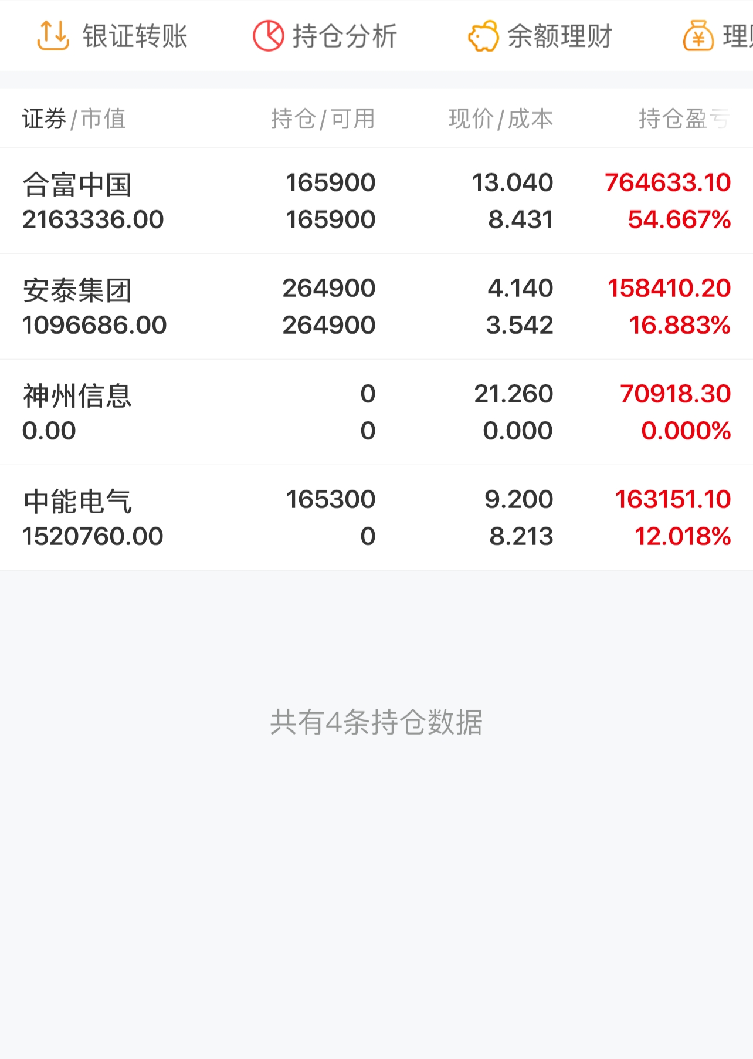
Task: Open the 银证转账 label
Action: pyautogui.click(x=135, y=36)
